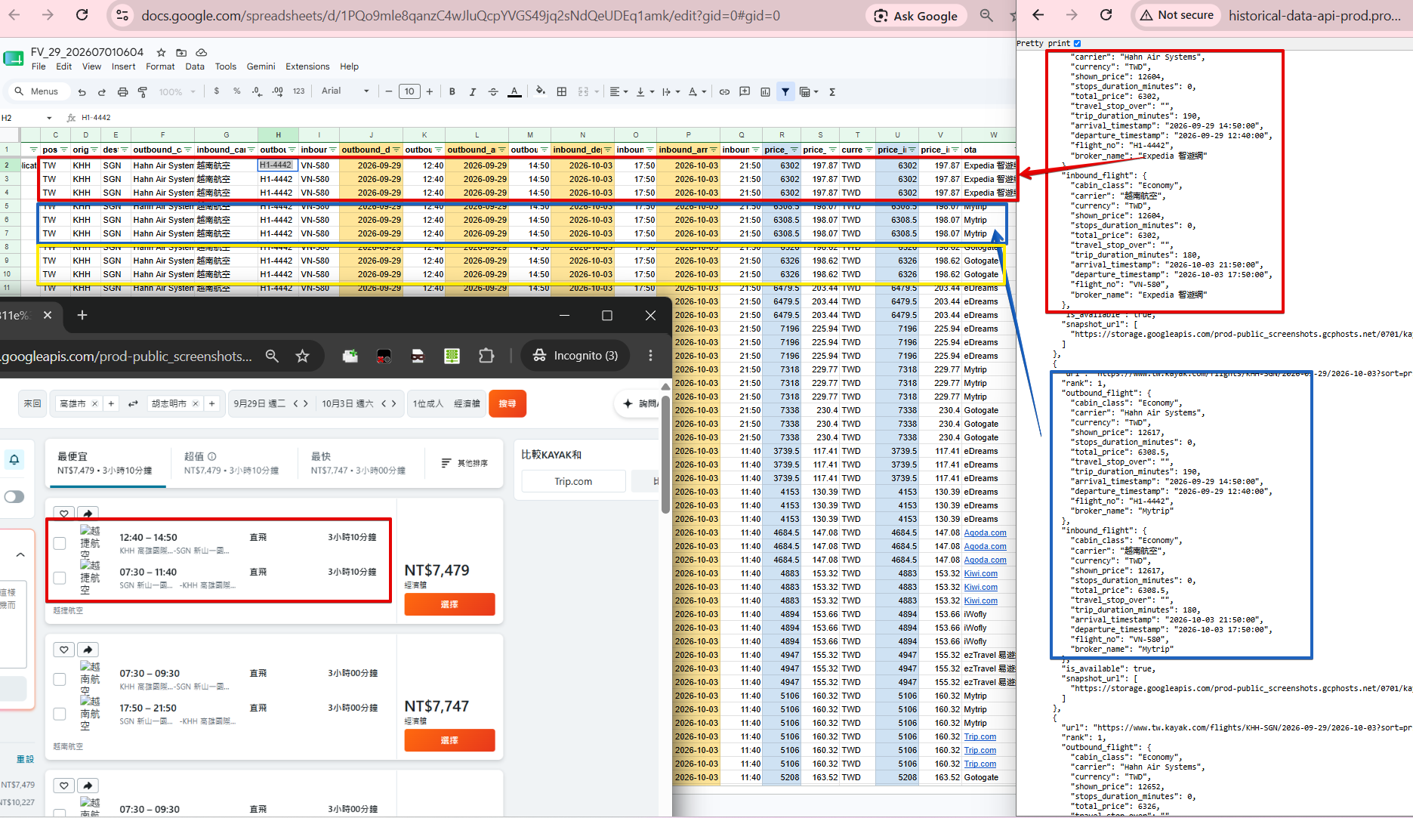Format cells as currency

point(217,91)
